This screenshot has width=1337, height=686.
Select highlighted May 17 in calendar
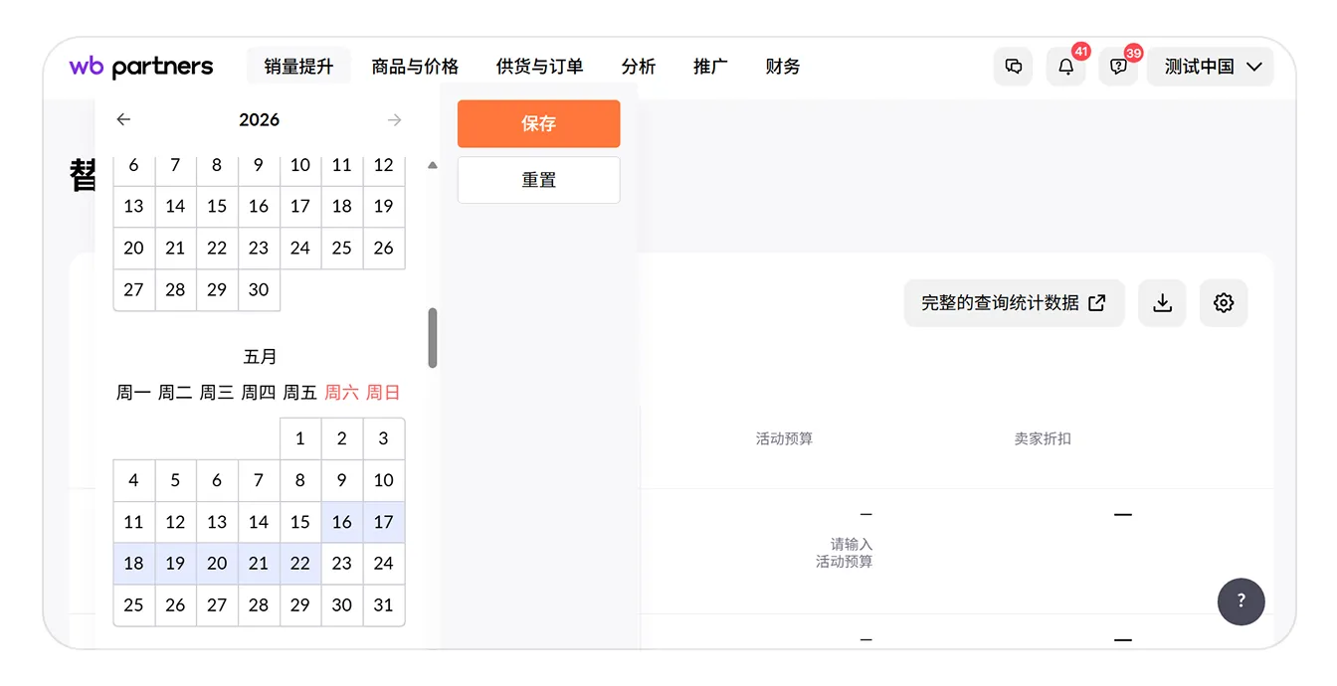[x=384, y=522]
